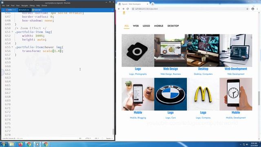Click the clock phone Mobile portfolio image

(236, 94)
